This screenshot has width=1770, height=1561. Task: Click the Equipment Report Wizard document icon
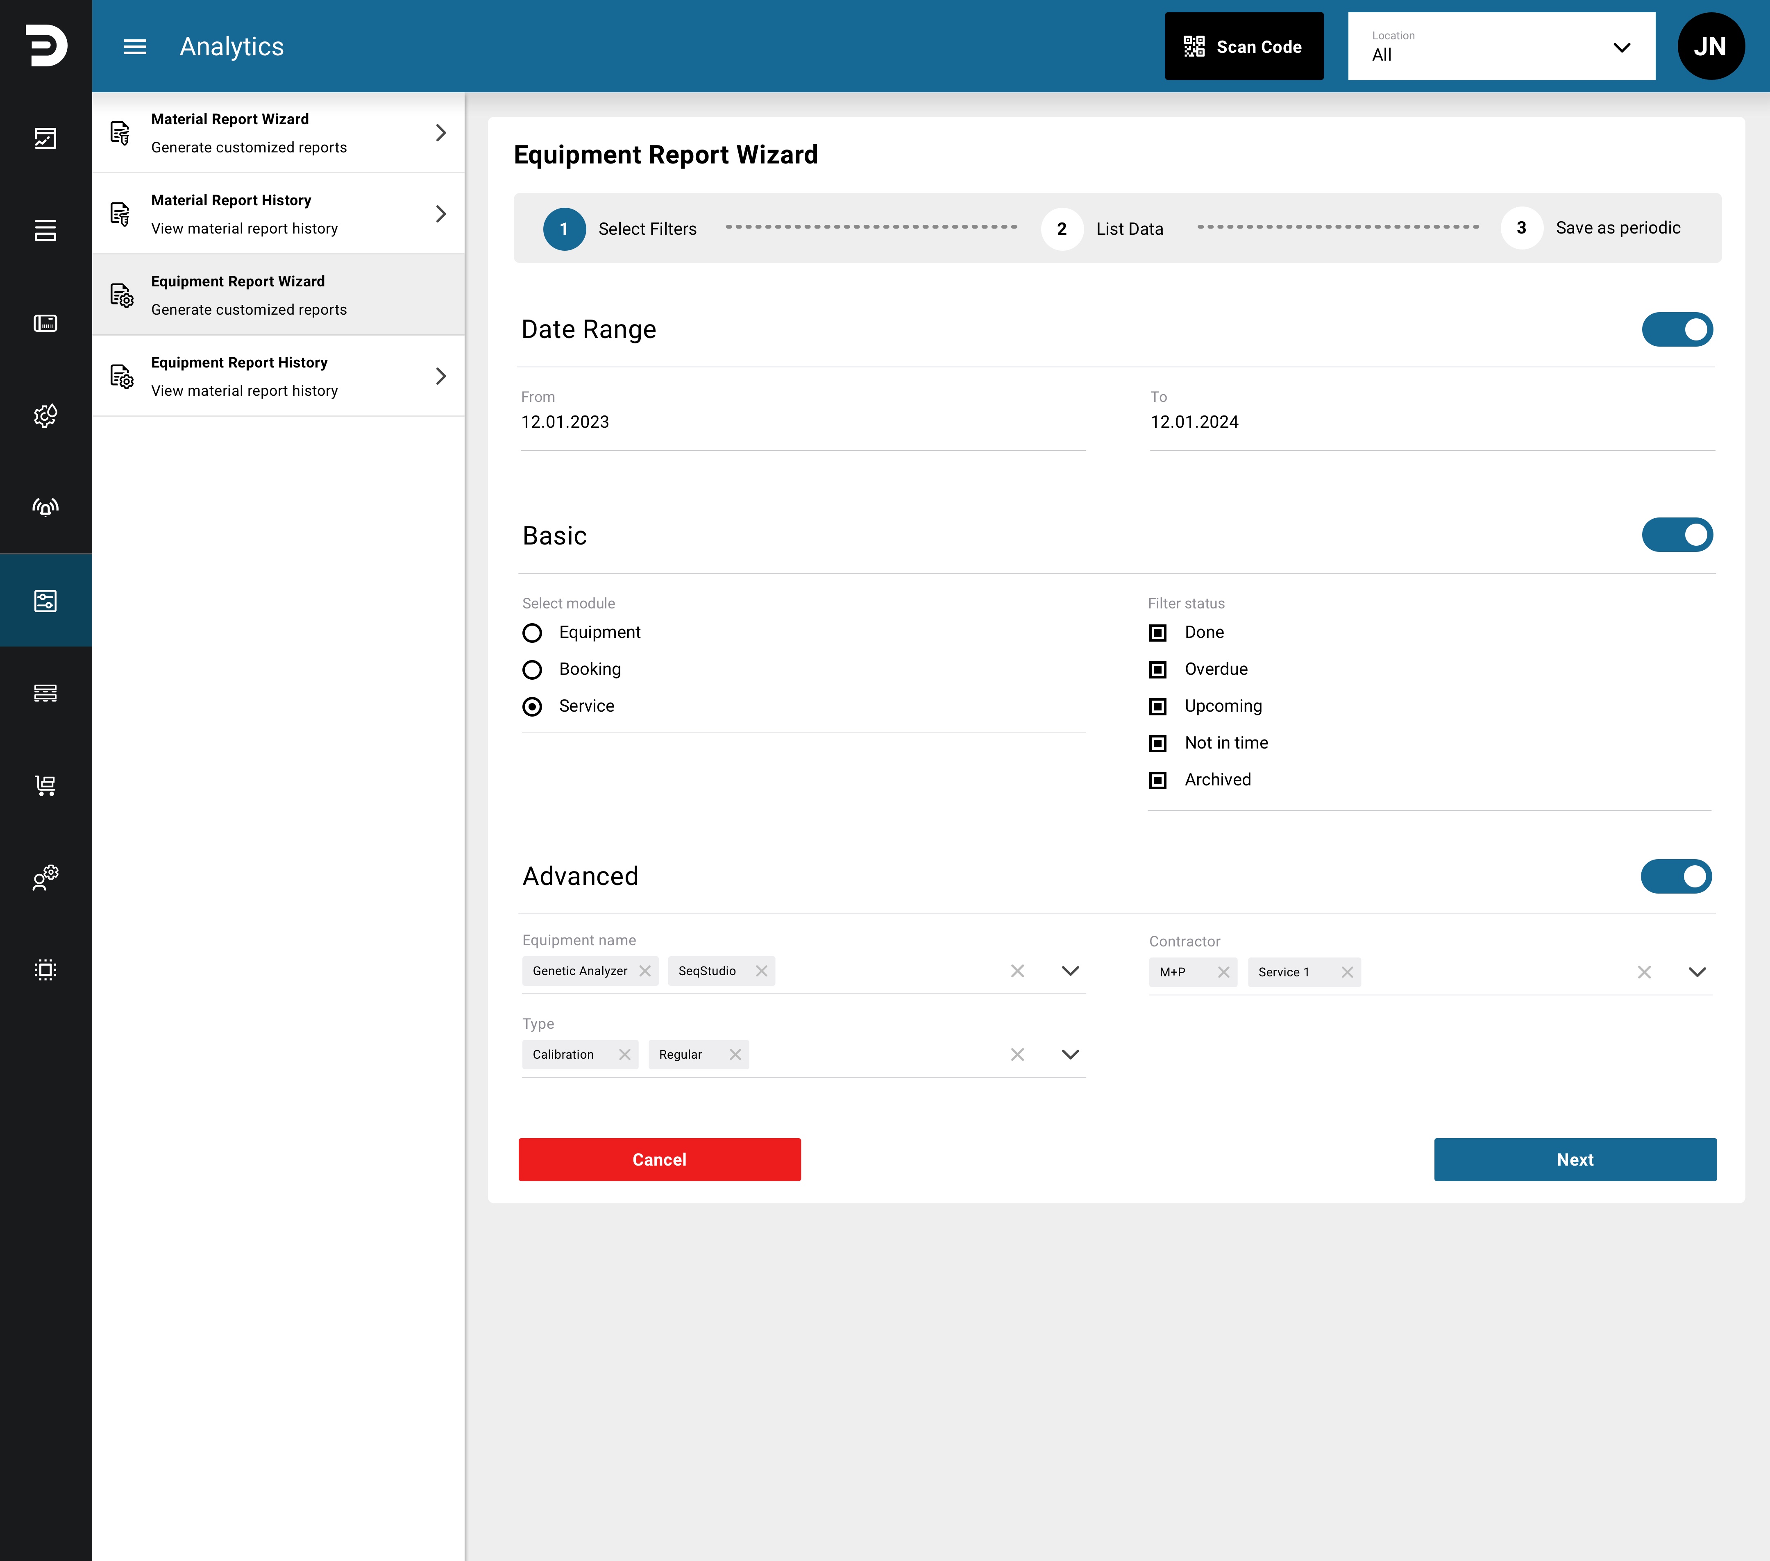coord(121,295)
